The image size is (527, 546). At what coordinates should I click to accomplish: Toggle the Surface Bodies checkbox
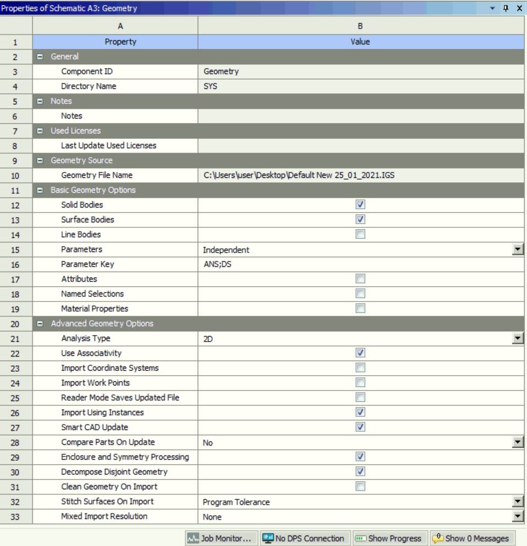(360, 219)
